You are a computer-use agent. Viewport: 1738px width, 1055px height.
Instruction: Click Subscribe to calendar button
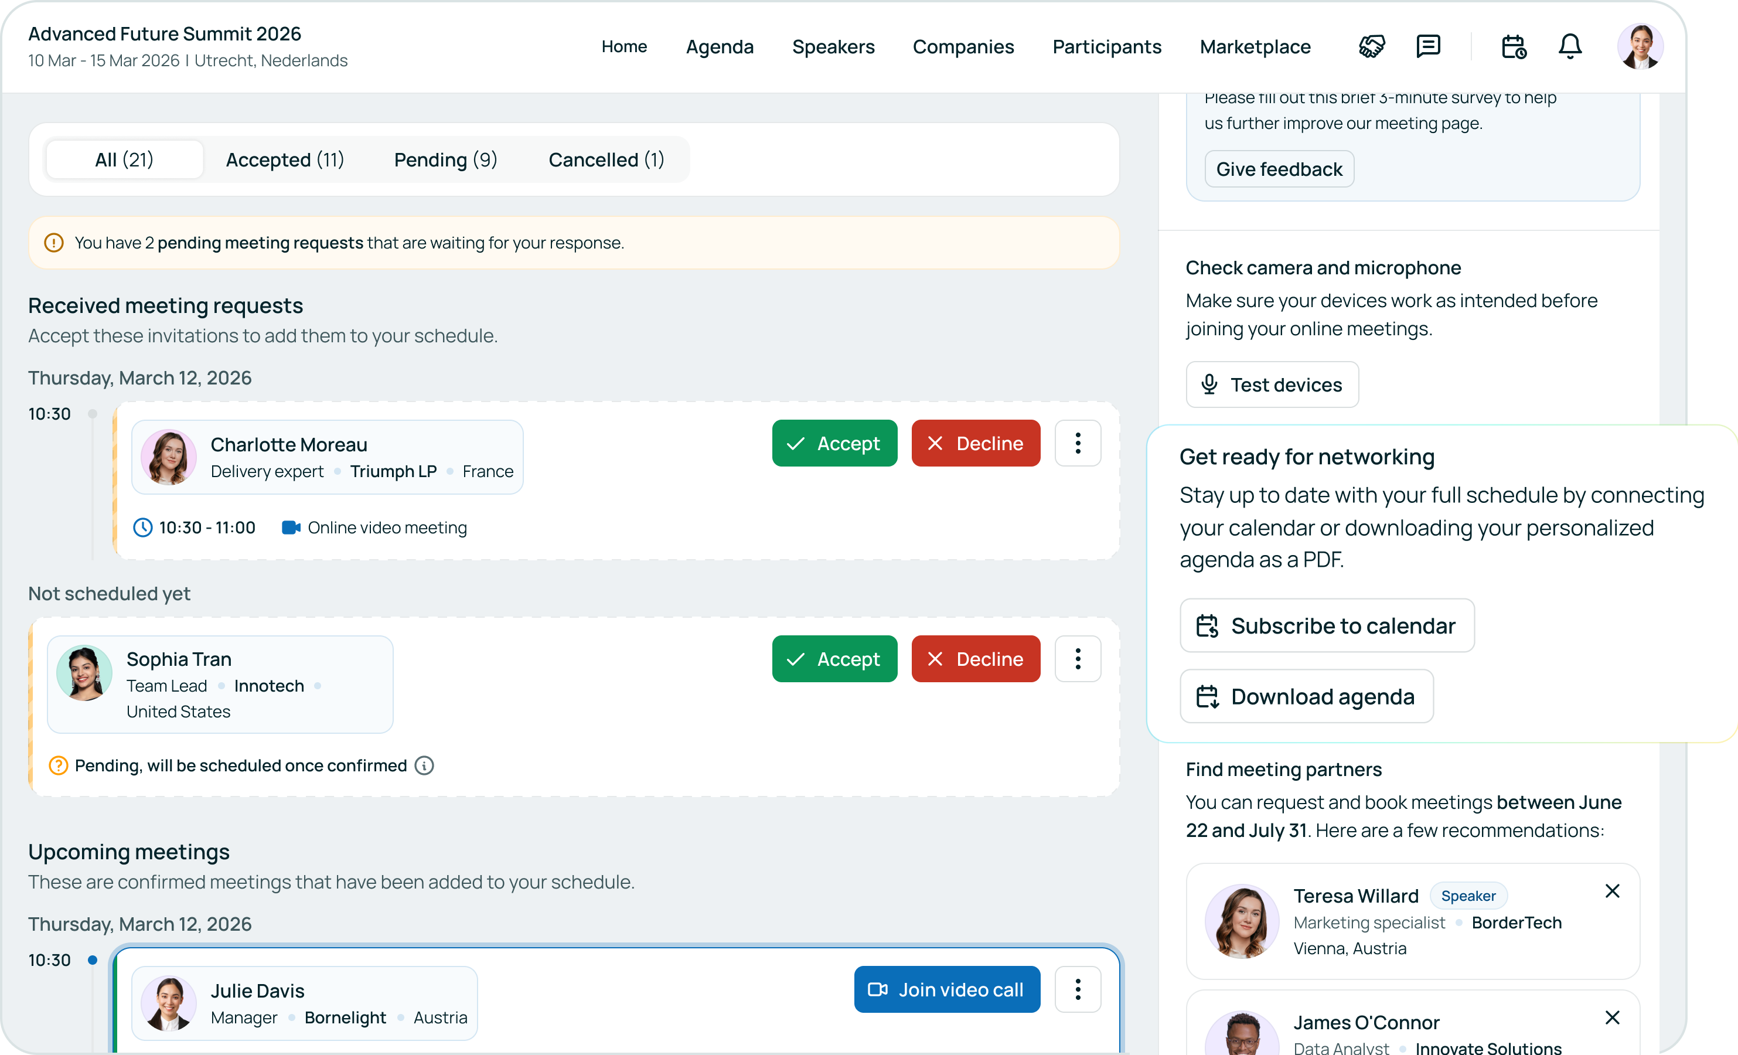(x=1326, y=626)
